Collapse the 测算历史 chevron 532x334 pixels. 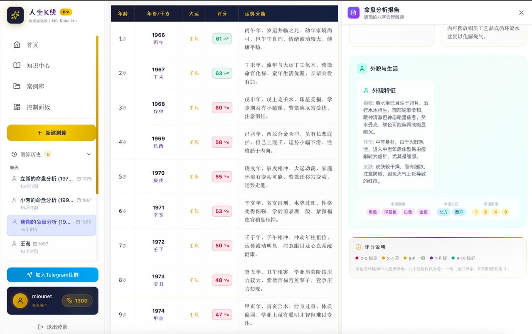click(89, 154)
